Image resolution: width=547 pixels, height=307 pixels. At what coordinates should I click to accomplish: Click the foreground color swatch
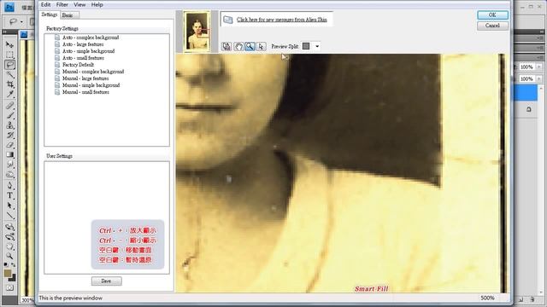tap(8, 273)
